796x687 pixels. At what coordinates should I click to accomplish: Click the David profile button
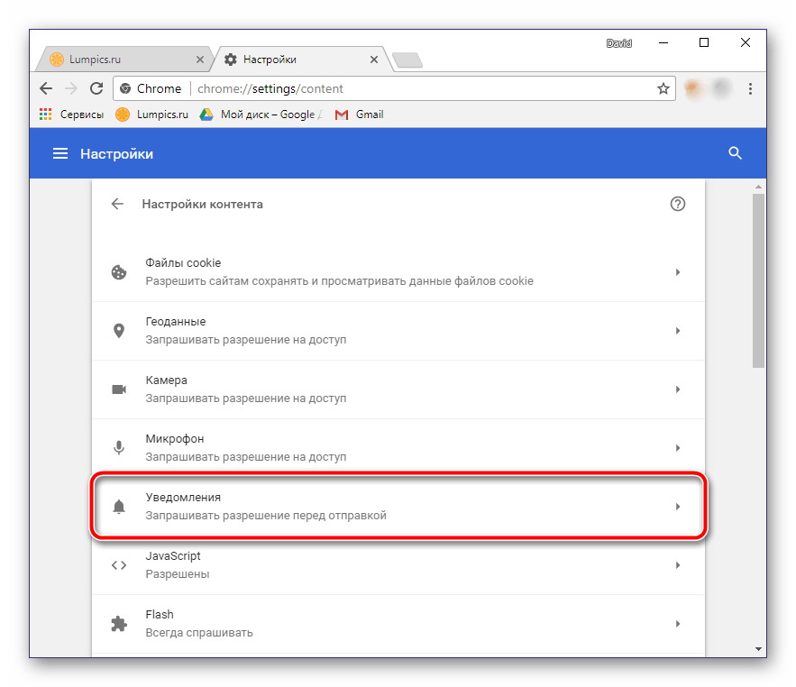click(618, 43)
